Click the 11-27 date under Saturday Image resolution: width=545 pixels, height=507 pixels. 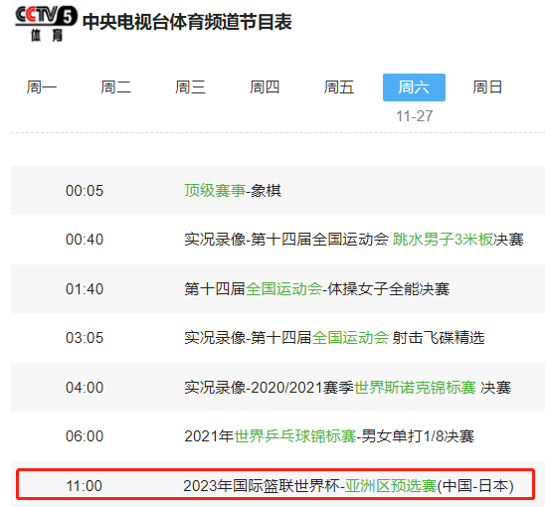415,116
